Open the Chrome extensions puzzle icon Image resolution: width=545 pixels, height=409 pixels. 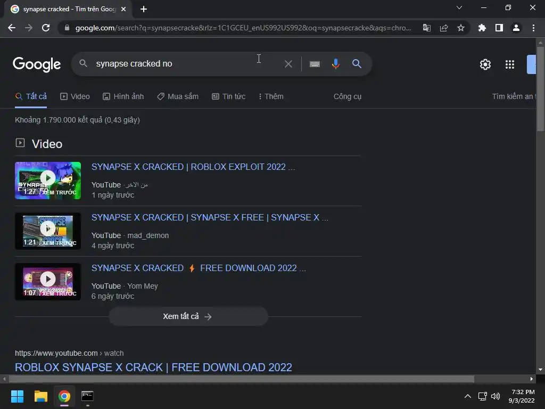(x=482, y=28)
